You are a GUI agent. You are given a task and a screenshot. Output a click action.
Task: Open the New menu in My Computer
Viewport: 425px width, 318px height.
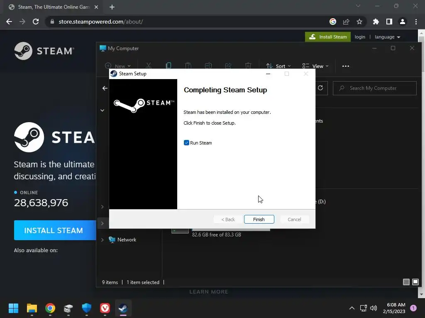pos(118,66)
